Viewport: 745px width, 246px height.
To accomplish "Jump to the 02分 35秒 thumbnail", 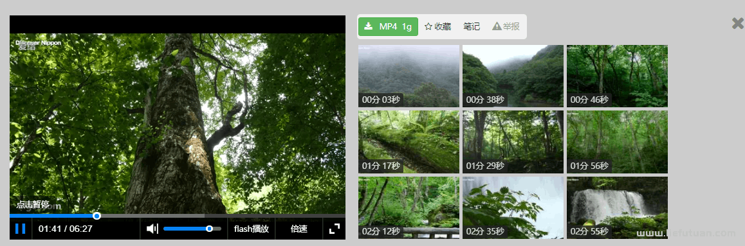I will click(x=513, y=207).
